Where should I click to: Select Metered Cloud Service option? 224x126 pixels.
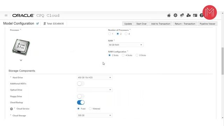(90, 109)
